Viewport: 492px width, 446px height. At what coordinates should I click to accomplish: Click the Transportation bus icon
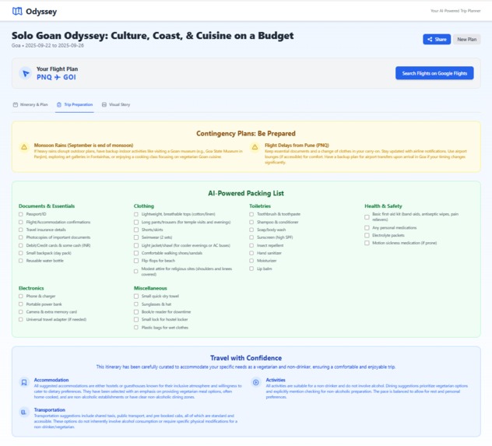coord(23,412)
